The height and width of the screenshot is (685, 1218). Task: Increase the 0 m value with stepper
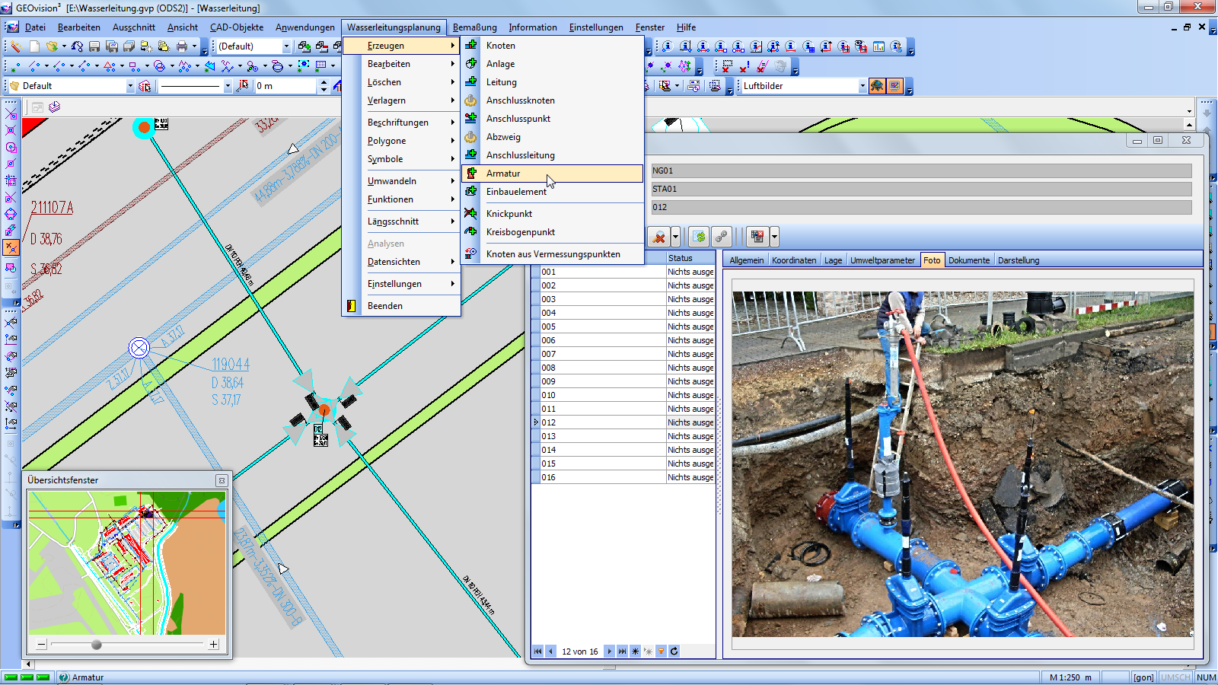coord(324,82)
